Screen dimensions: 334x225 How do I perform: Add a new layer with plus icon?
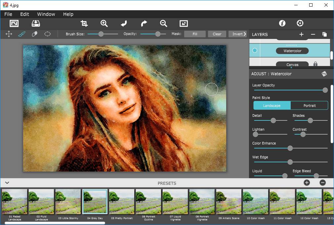(301, 34)
